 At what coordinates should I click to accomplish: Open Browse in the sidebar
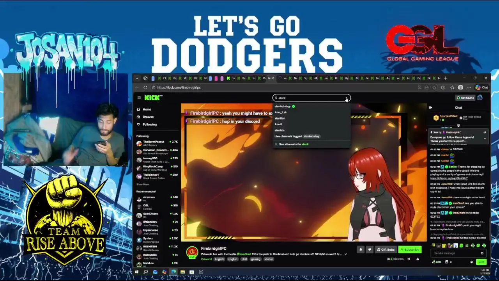(x=145, y=117)
